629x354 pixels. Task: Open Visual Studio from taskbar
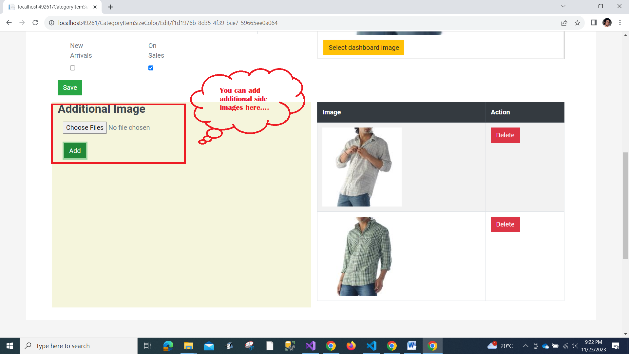point(310,346)
